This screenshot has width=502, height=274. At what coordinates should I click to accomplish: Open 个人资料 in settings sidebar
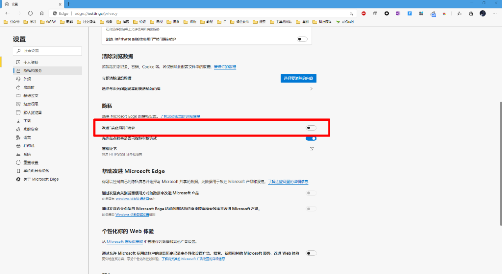tap(48, 62)
